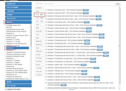
Task: Check Windows 7 Enterprise (x86) DVD
Action: [46, 13]
